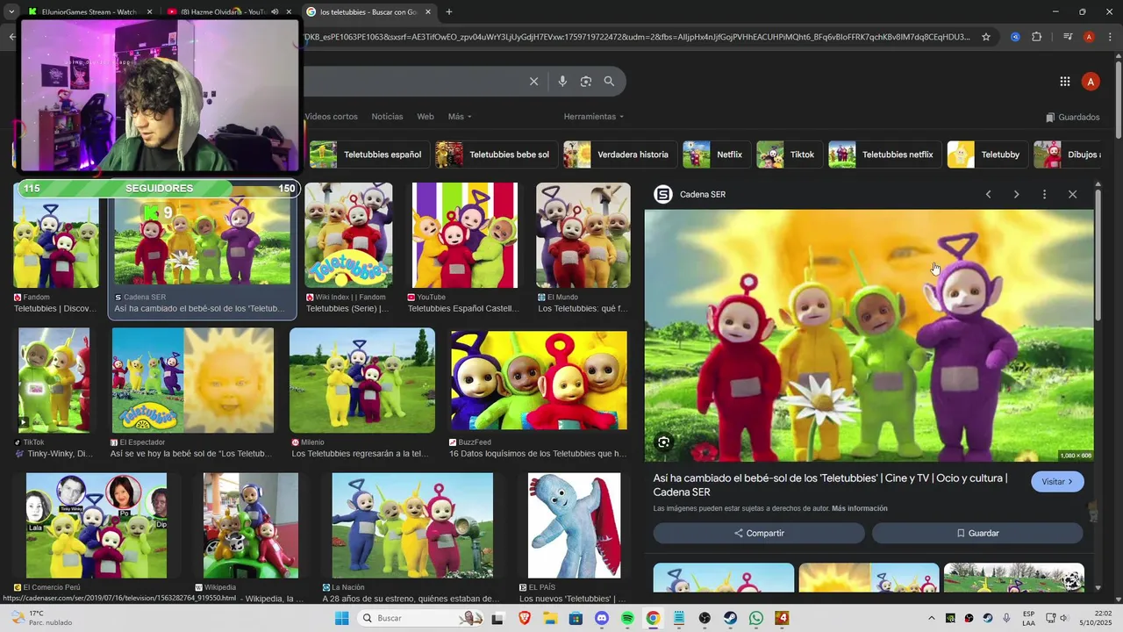Click the Guardar button in preview
The height and width of the screenshot is (632, 1123).
(977, 533)
